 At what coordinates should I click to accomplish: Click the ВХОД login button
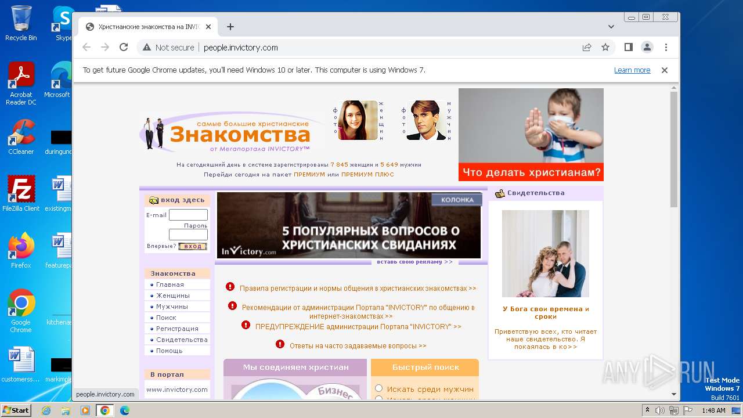pos(193,246)
